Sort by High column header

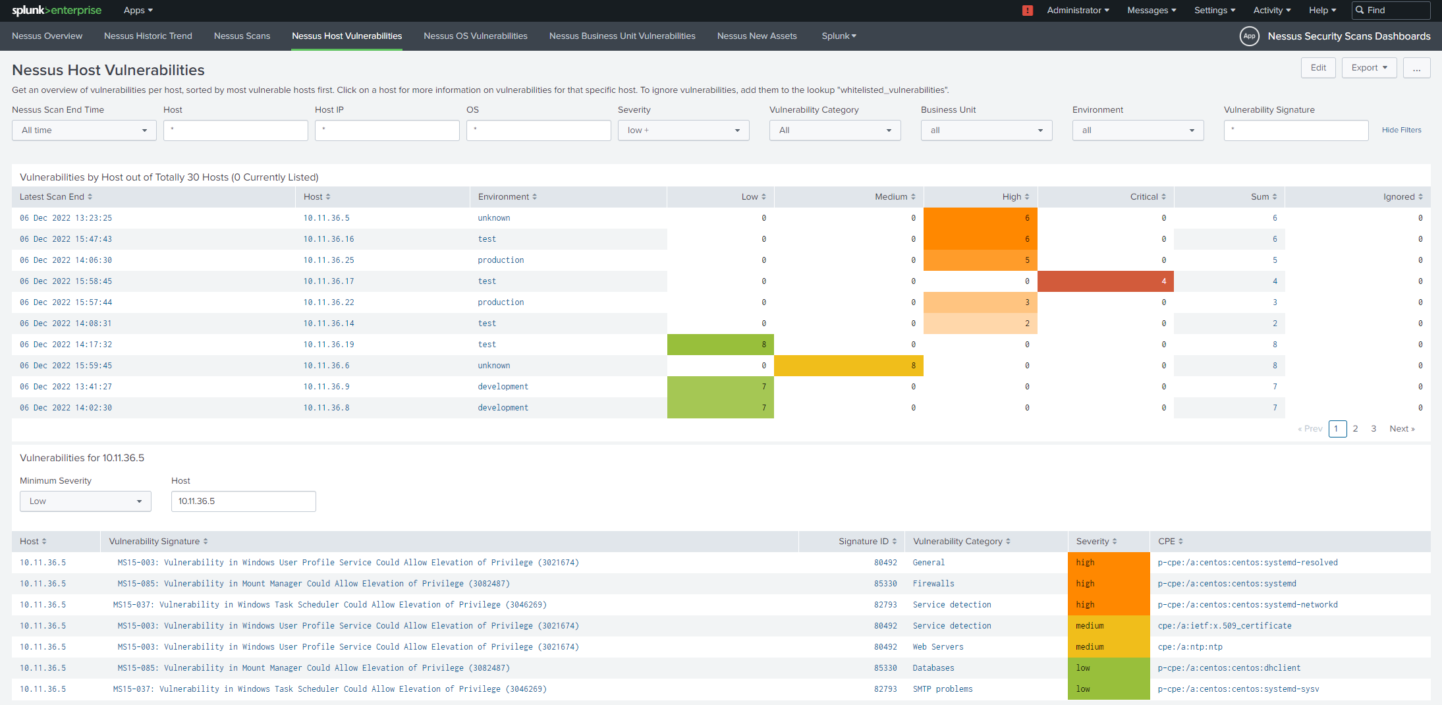pos(1016,197)
